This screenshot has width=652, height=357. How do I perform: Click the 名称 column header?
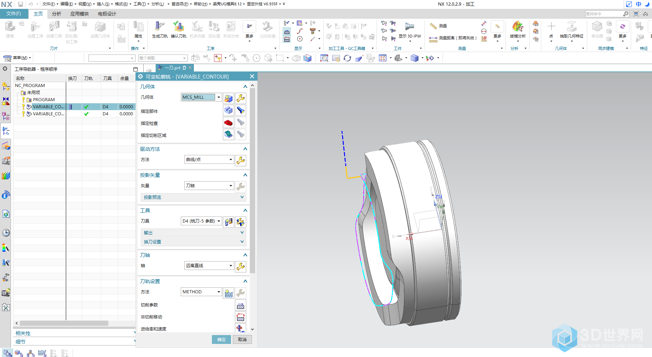[x=40, y=78]
